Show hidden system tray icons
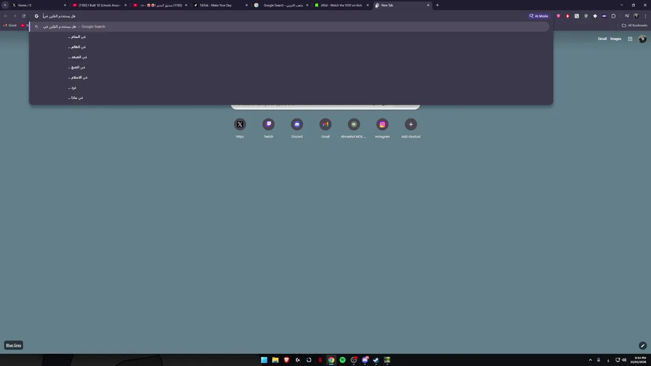The height and width of the screenshot is (366, 651). pyautogui.click(x=590, y=360)
